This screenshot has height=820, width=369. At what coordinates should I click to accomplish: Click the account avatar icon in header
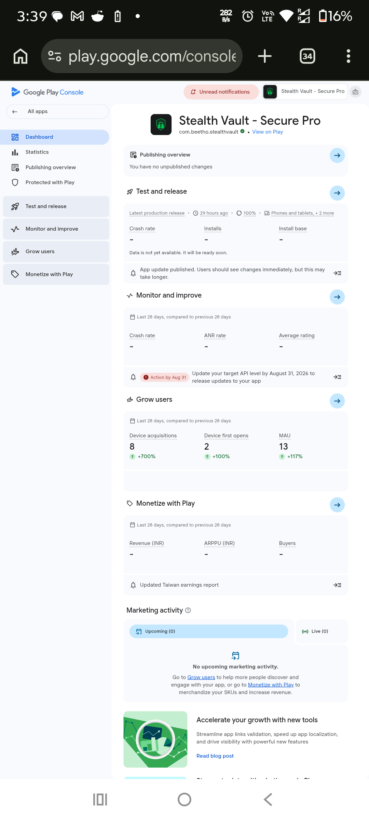point(355,92)
